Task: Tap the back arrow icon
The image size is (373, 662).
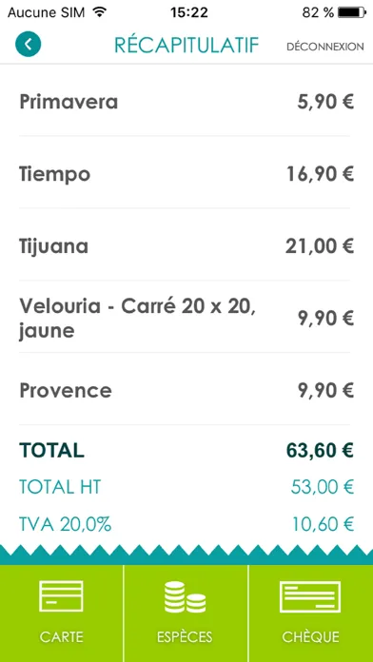Action: 29,45
